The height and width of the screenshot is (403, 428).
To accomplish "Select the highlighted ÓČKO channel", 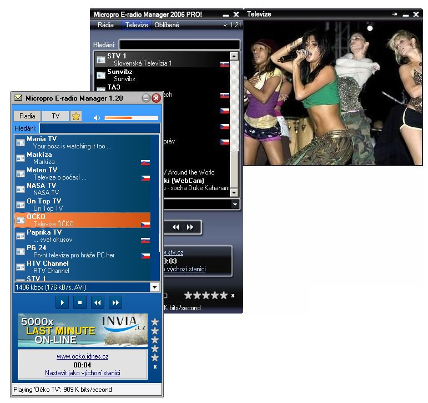I will (x=82, y=220).
